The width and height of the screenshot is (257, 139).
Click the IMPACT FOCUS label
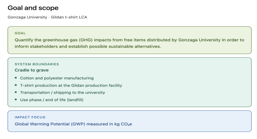(x=30, y=117)
